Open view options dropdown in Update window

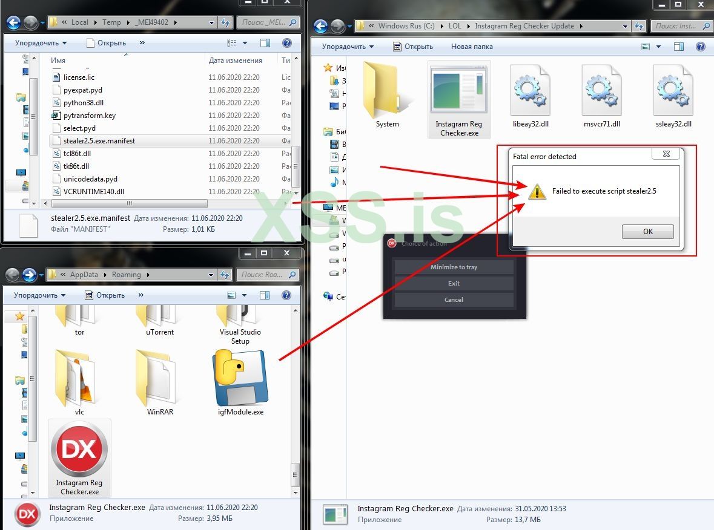click(x=658, y=47)
